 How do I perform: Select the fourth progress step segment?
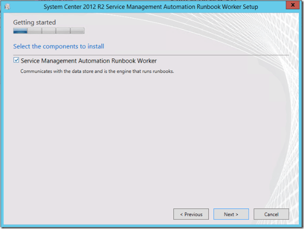[63, 31]
